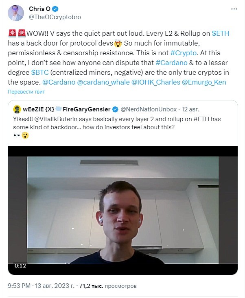Click Перевести твит translate link

pos(26,92)
